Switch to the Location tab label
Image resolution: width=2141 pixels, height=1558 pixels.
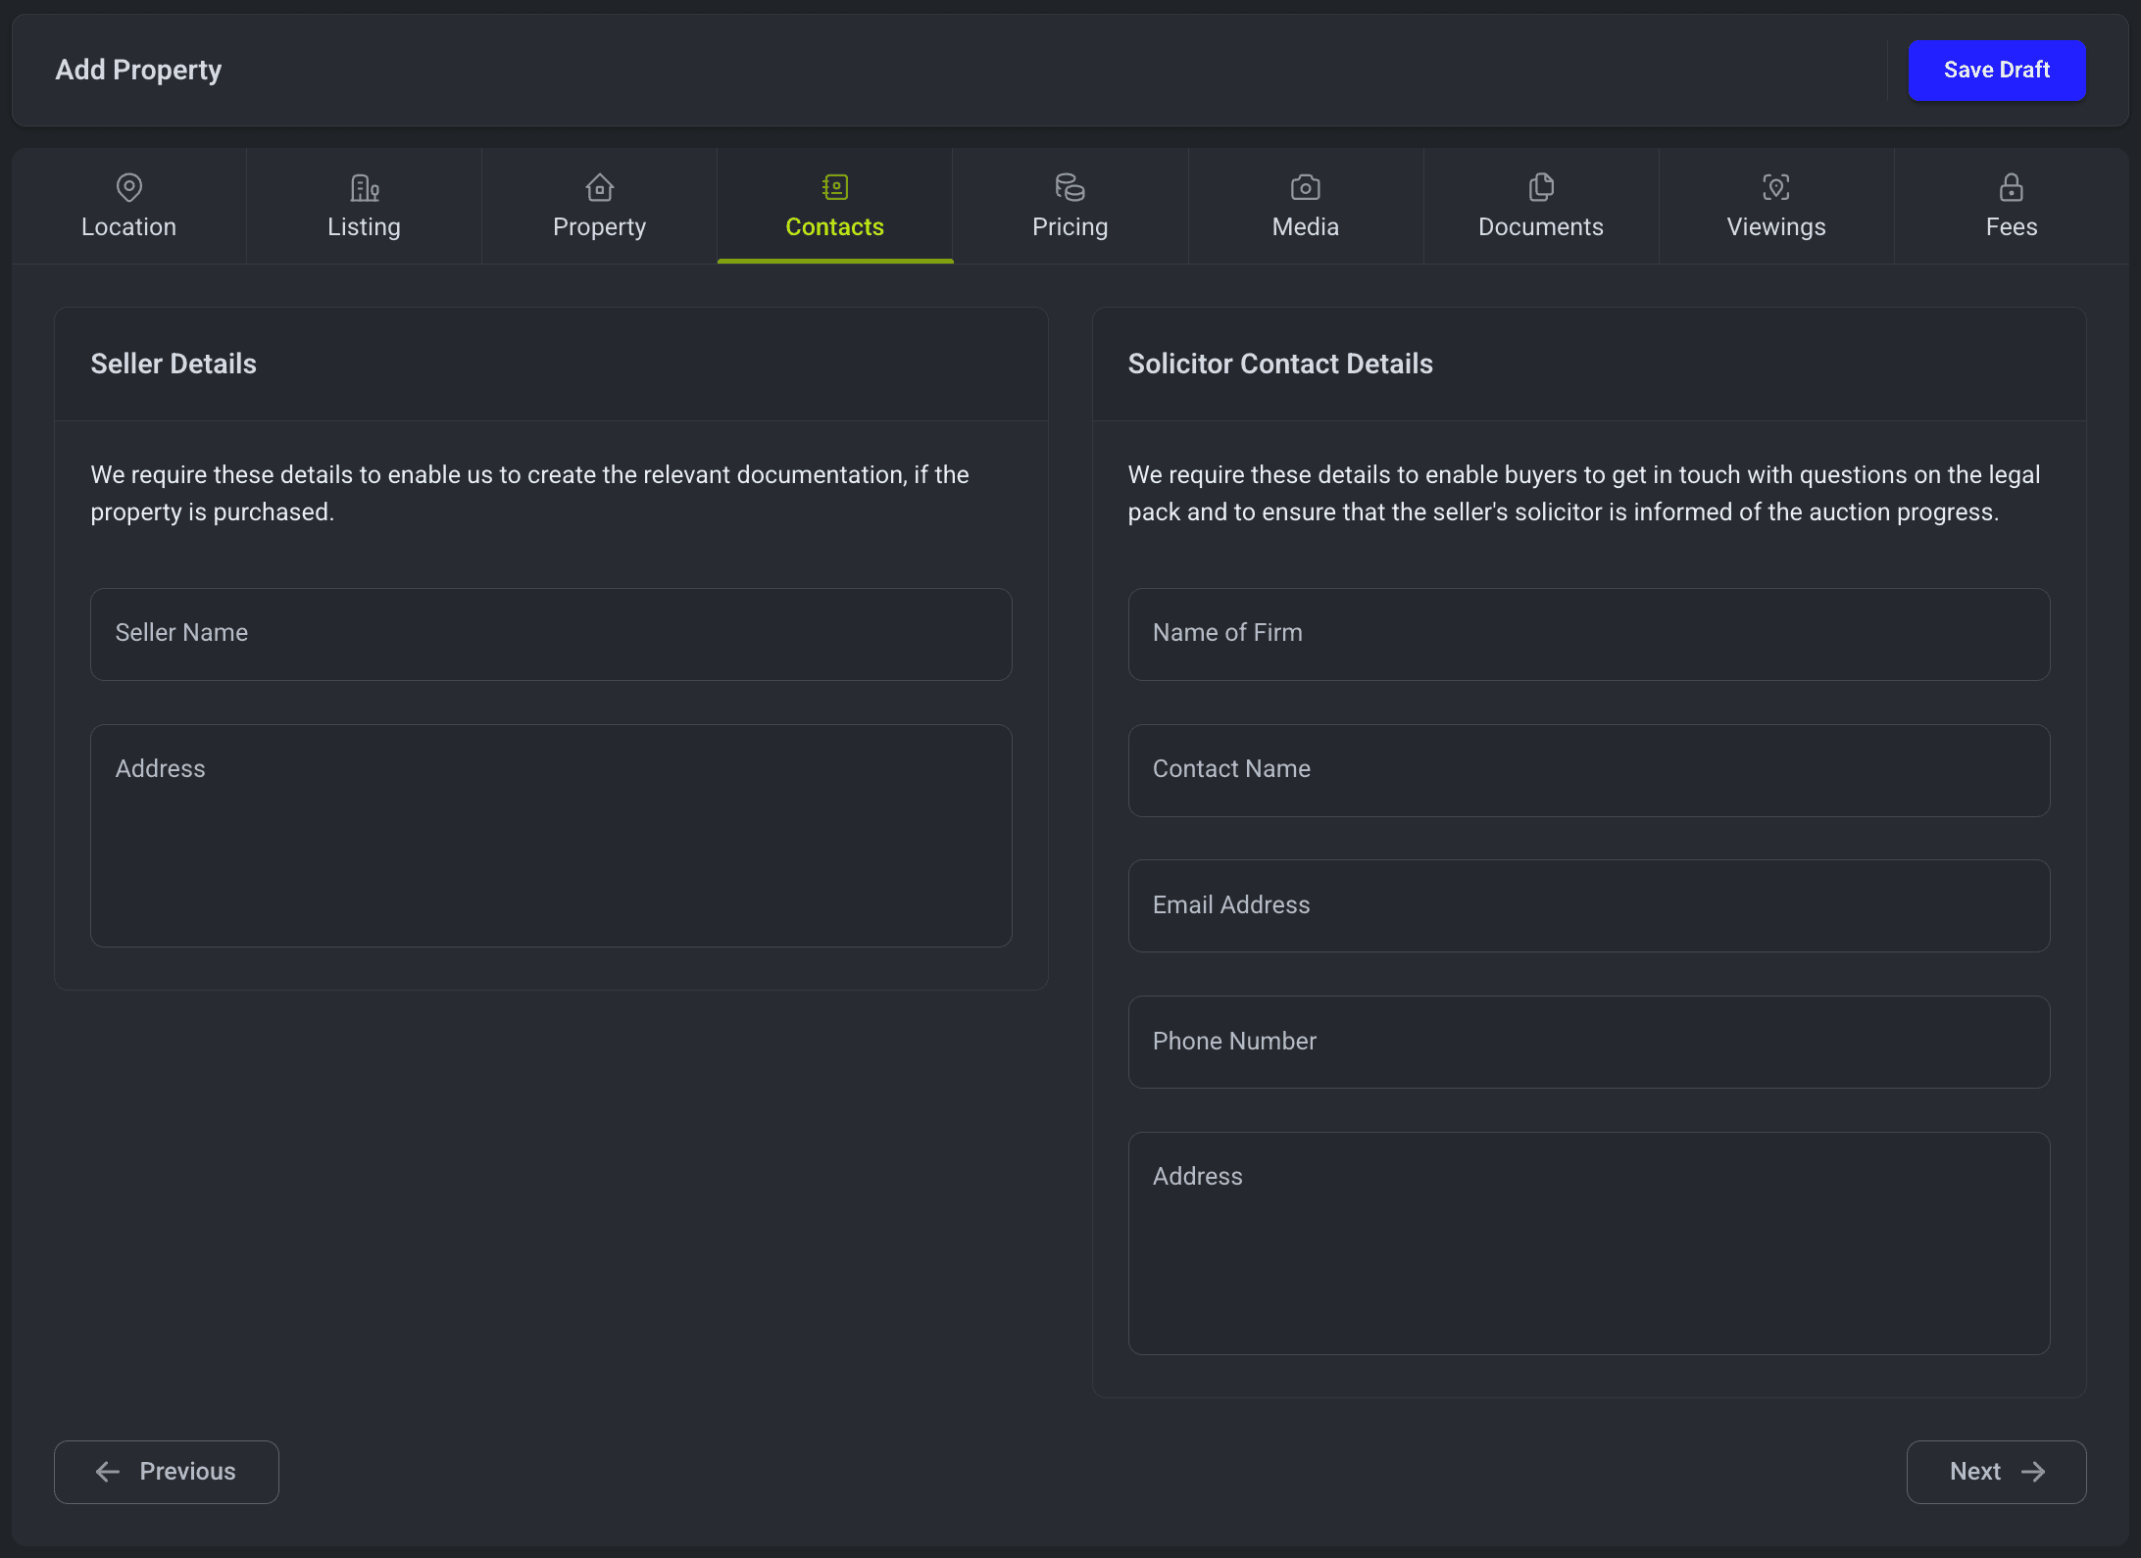pyautogui.click(x=128, y=226)
